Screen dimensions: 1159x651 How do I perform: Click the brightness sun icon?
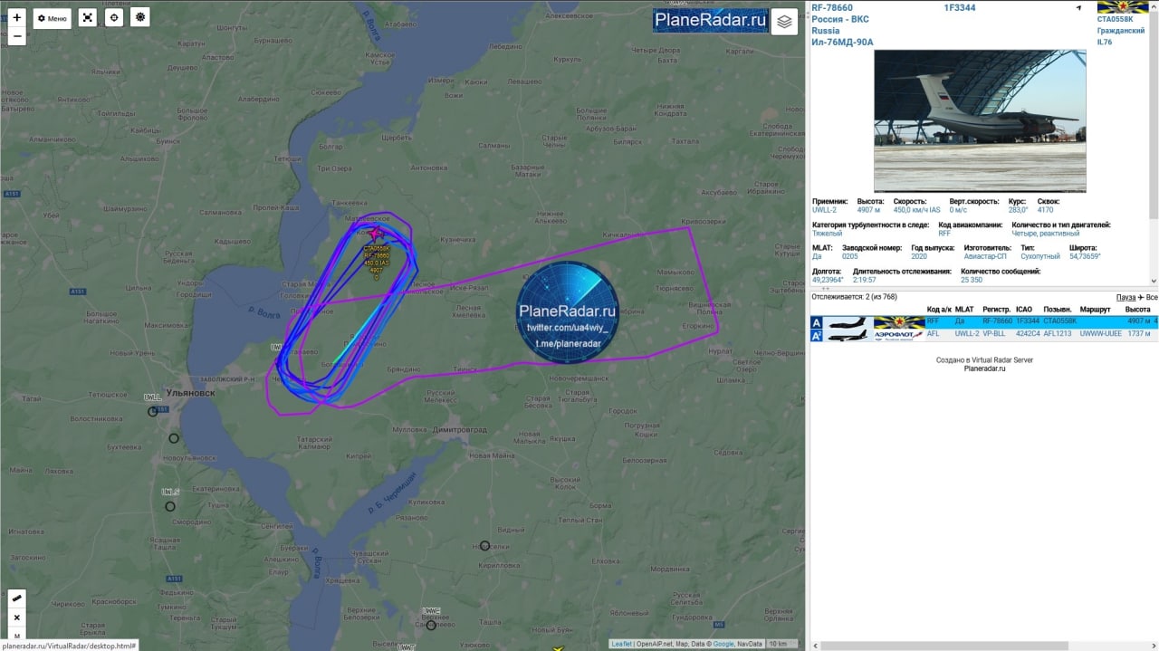click(139, 18)
